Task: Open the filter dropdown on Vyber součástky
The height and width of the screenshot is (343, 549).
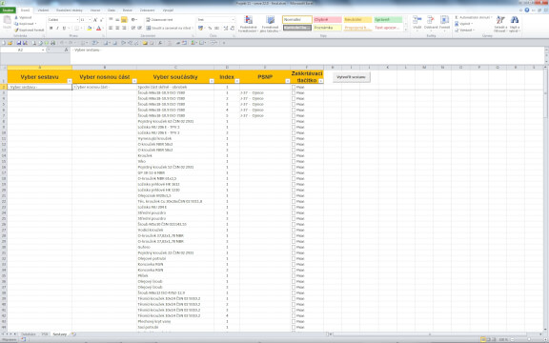Action: 212,81
